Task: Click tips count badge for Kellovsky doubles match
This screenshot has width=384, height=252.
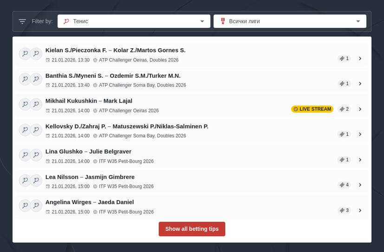Action: (344, 134)
